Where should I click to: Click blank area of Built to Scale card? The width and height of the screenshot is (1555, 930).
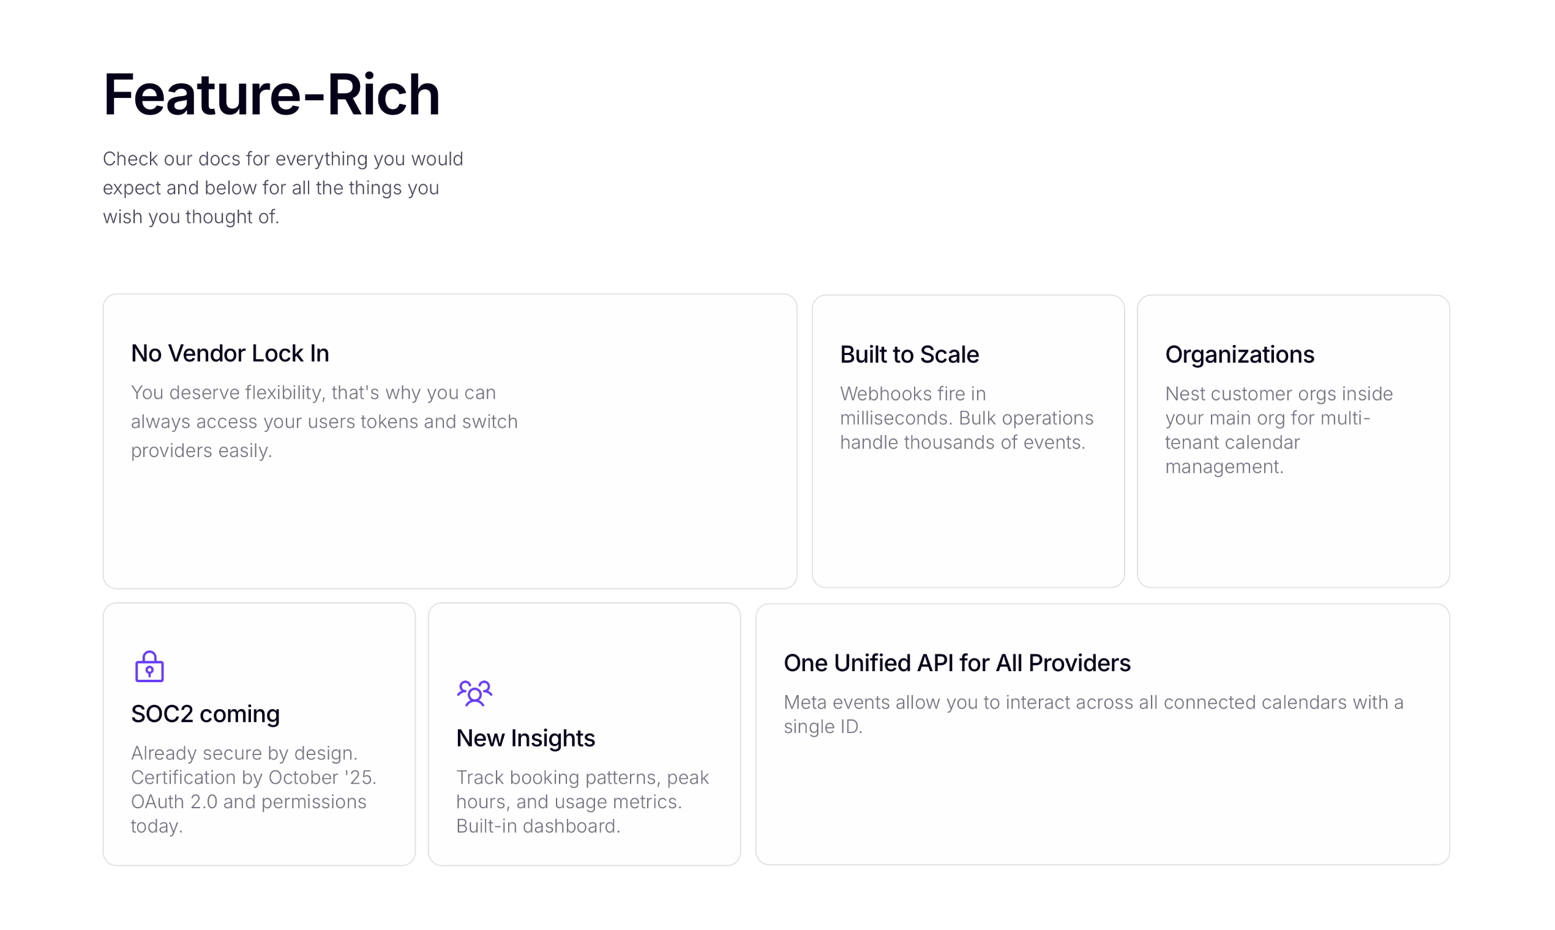point(967,526)
